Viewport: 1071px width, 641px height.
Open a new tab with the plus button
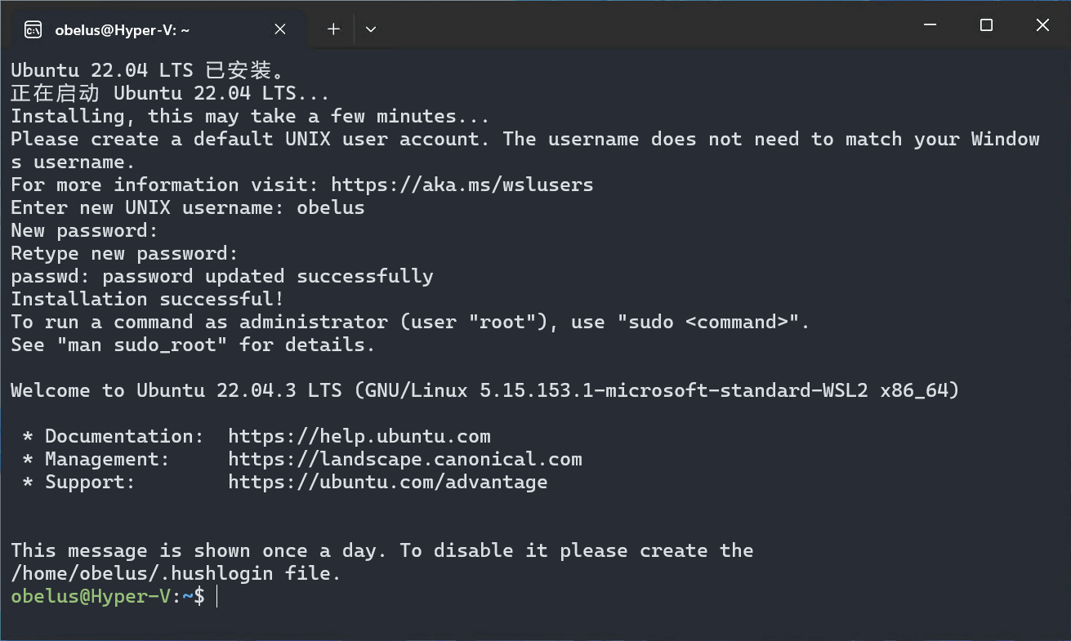click(x=333, y=29)
